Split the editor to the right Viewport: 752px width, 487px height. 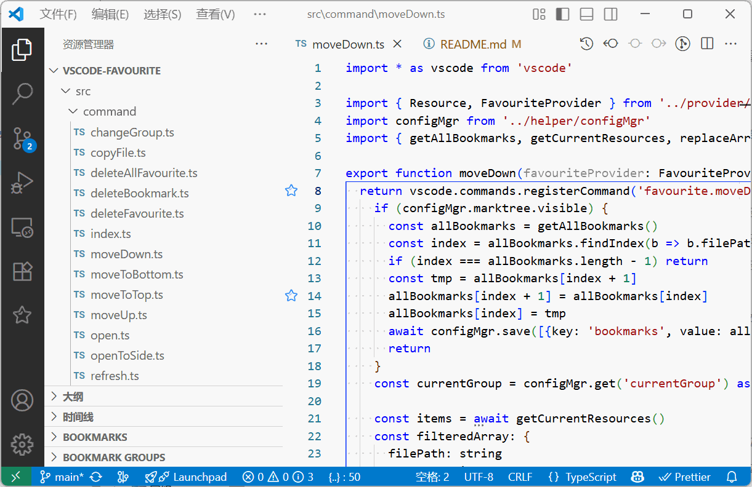(707, 44)
